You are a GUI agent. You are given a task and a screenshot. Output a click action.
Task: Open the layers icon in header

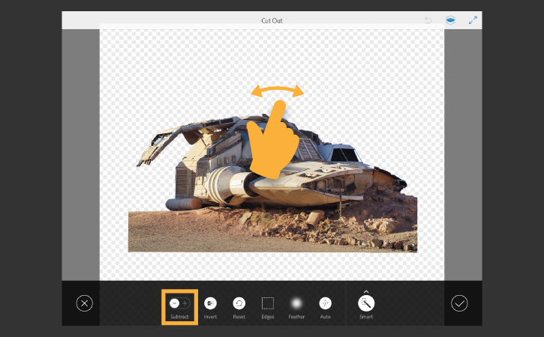tap(450, 20)
